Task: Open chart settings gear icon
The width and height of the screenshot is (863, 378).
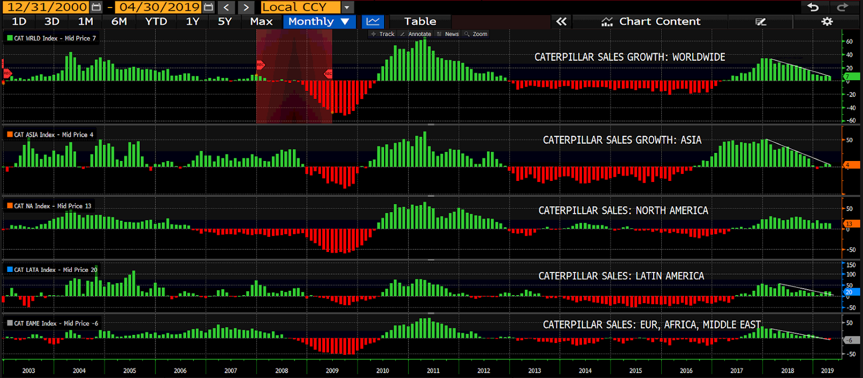Action: tap(827, 22)
